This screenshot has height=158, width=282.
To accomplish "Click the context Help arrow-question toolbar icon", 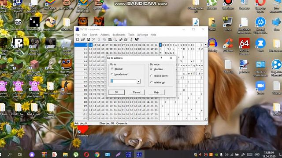I will click(137, 39).
